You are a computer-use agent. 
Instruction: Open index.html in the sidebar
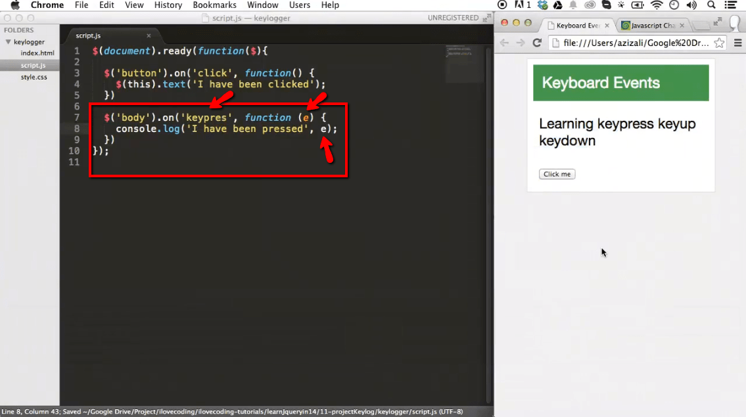click(x=37, y=53)
